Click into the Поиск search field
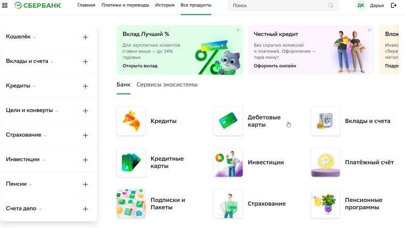 (278, 6)
